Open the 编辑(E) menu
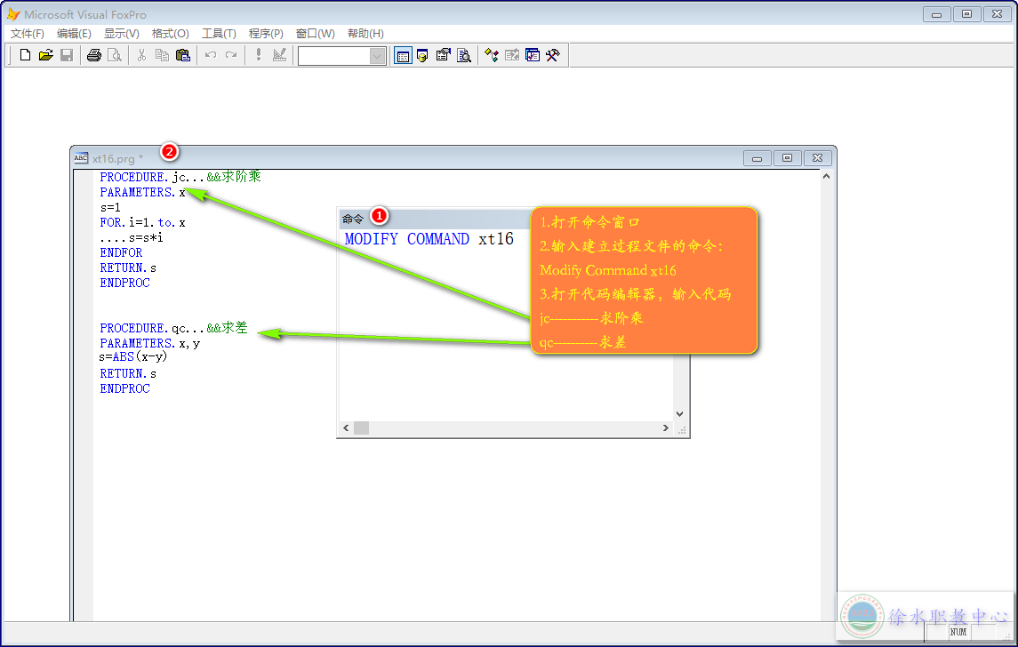 tap(74, 34)
